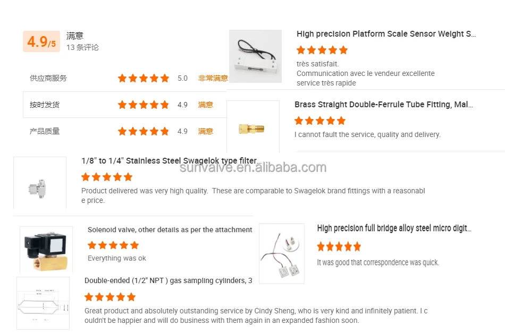Open the gas sampling cylinder drawing thumbnail
Image resolution: width=505 pixels, height=333 pixels.
tap(43, 303)
